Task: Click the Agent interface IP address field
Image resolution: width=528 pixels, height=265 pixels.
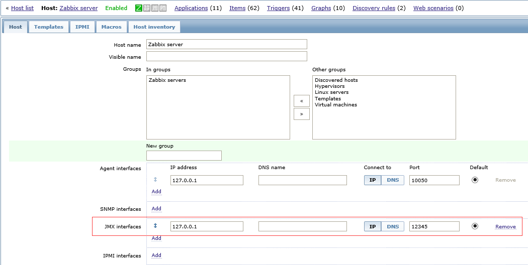Action: tap(207, 180)
